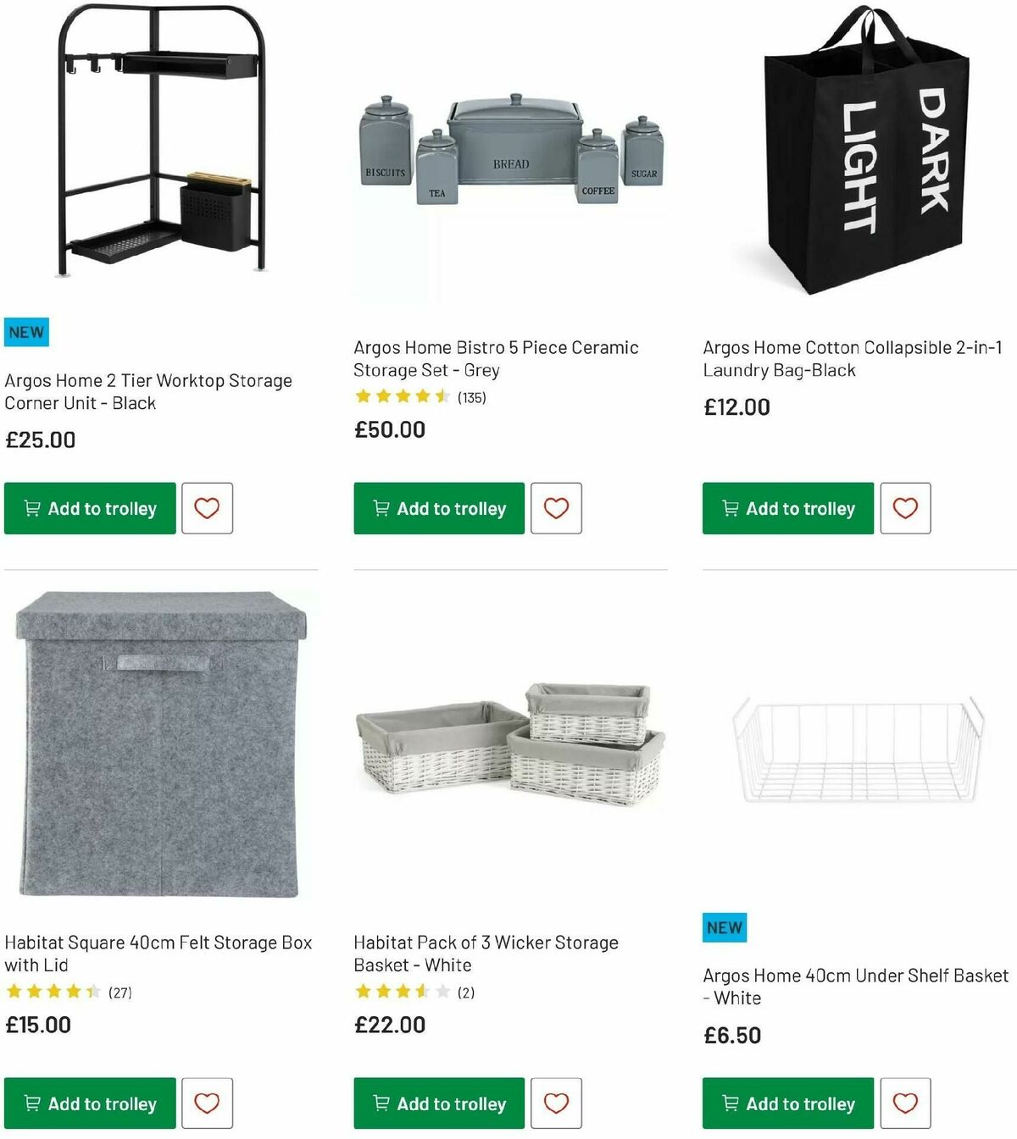
Task: Click the heart icon for the under shelf basket
Action: [x=906, y=1103]
